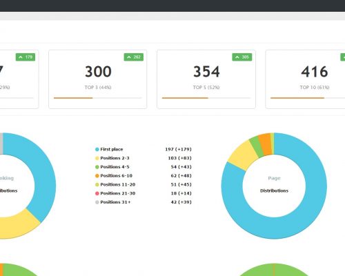Click the green Positions 4-5 legend dot
The width and height of the screenshot is (345, 276).
pyautogui.click(x=97, y=167)
